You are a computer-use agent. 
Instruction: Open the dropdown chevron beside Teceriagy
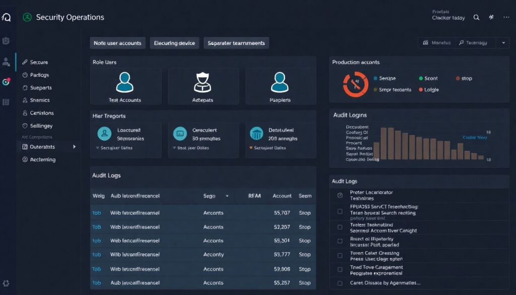click(502, 43)
